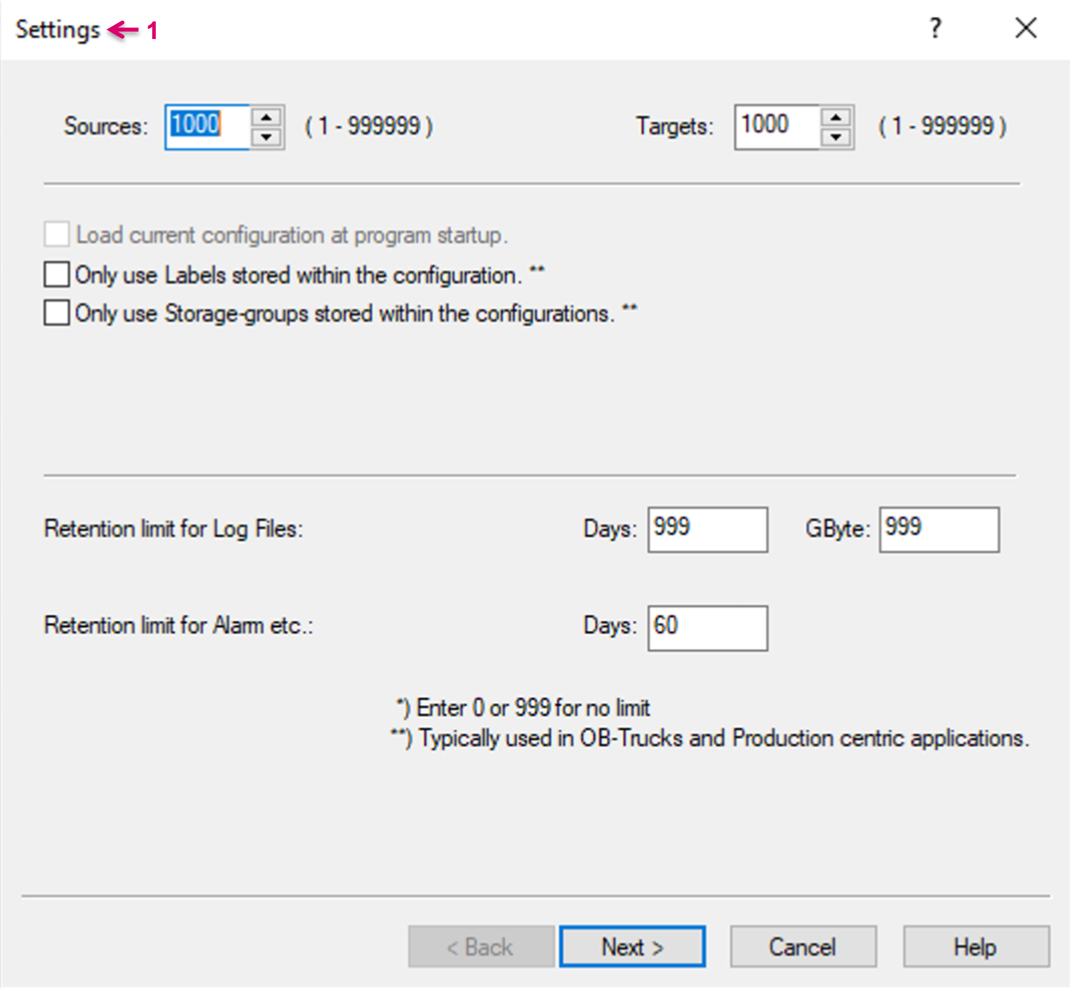This screenshot has width=1070, height=989.
Task: Increase Targets value with up arrow
Action: coord(836,117)
